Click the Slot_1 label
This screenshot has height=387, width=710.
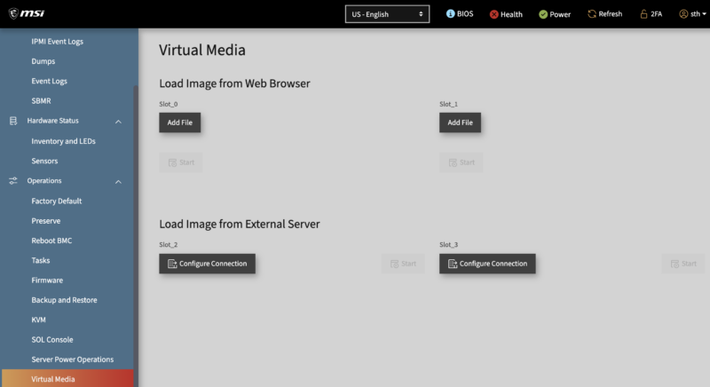(x=449, y=104)
